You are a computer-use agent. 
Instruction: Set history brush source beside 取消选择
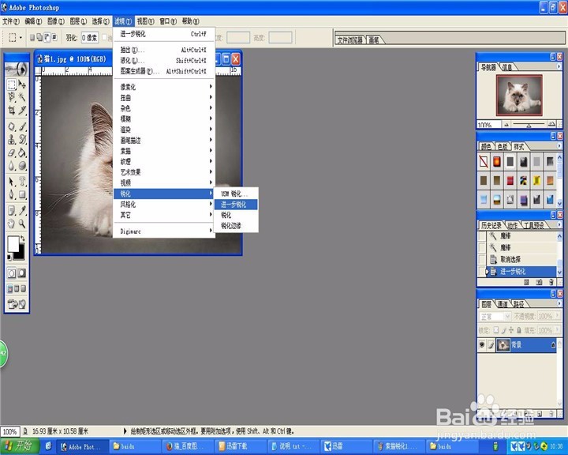coord(482,259)
